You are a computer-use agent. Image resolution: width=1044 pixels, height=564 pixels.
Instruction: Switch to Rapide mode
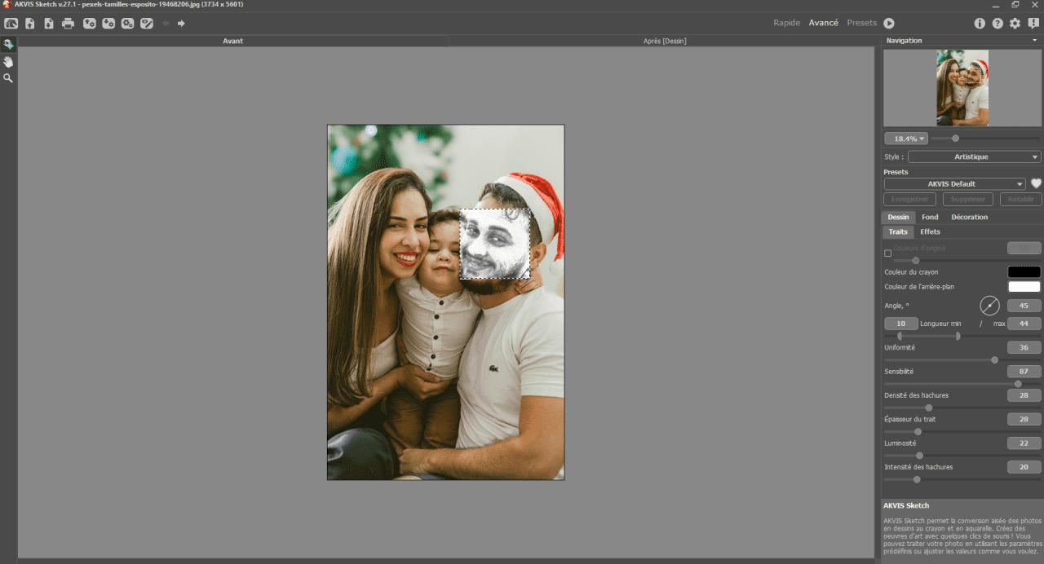pyautogui.click(x=786, y=23)
